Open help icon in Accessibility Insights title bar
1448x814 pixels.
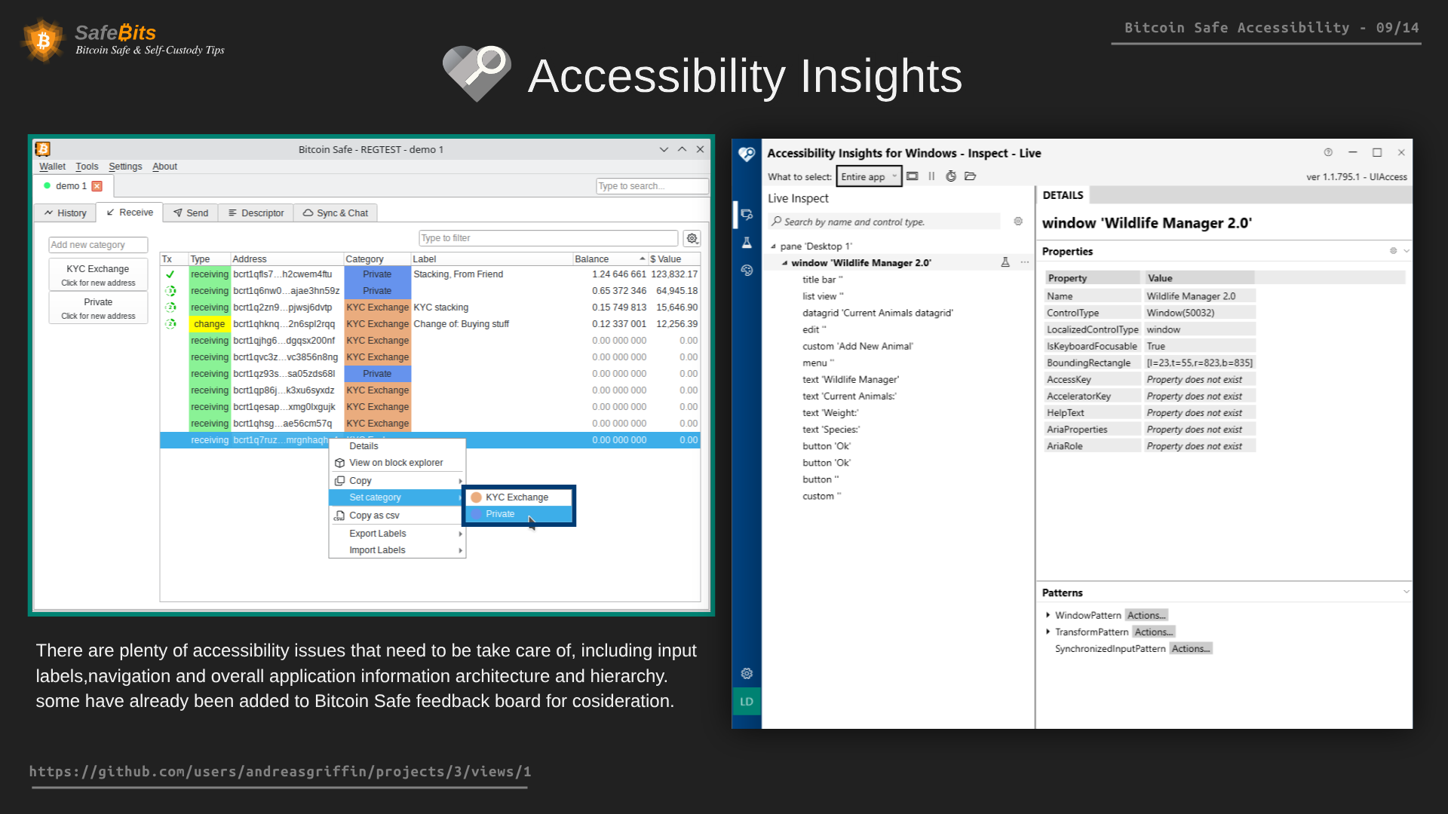(x=1328, y=152)
